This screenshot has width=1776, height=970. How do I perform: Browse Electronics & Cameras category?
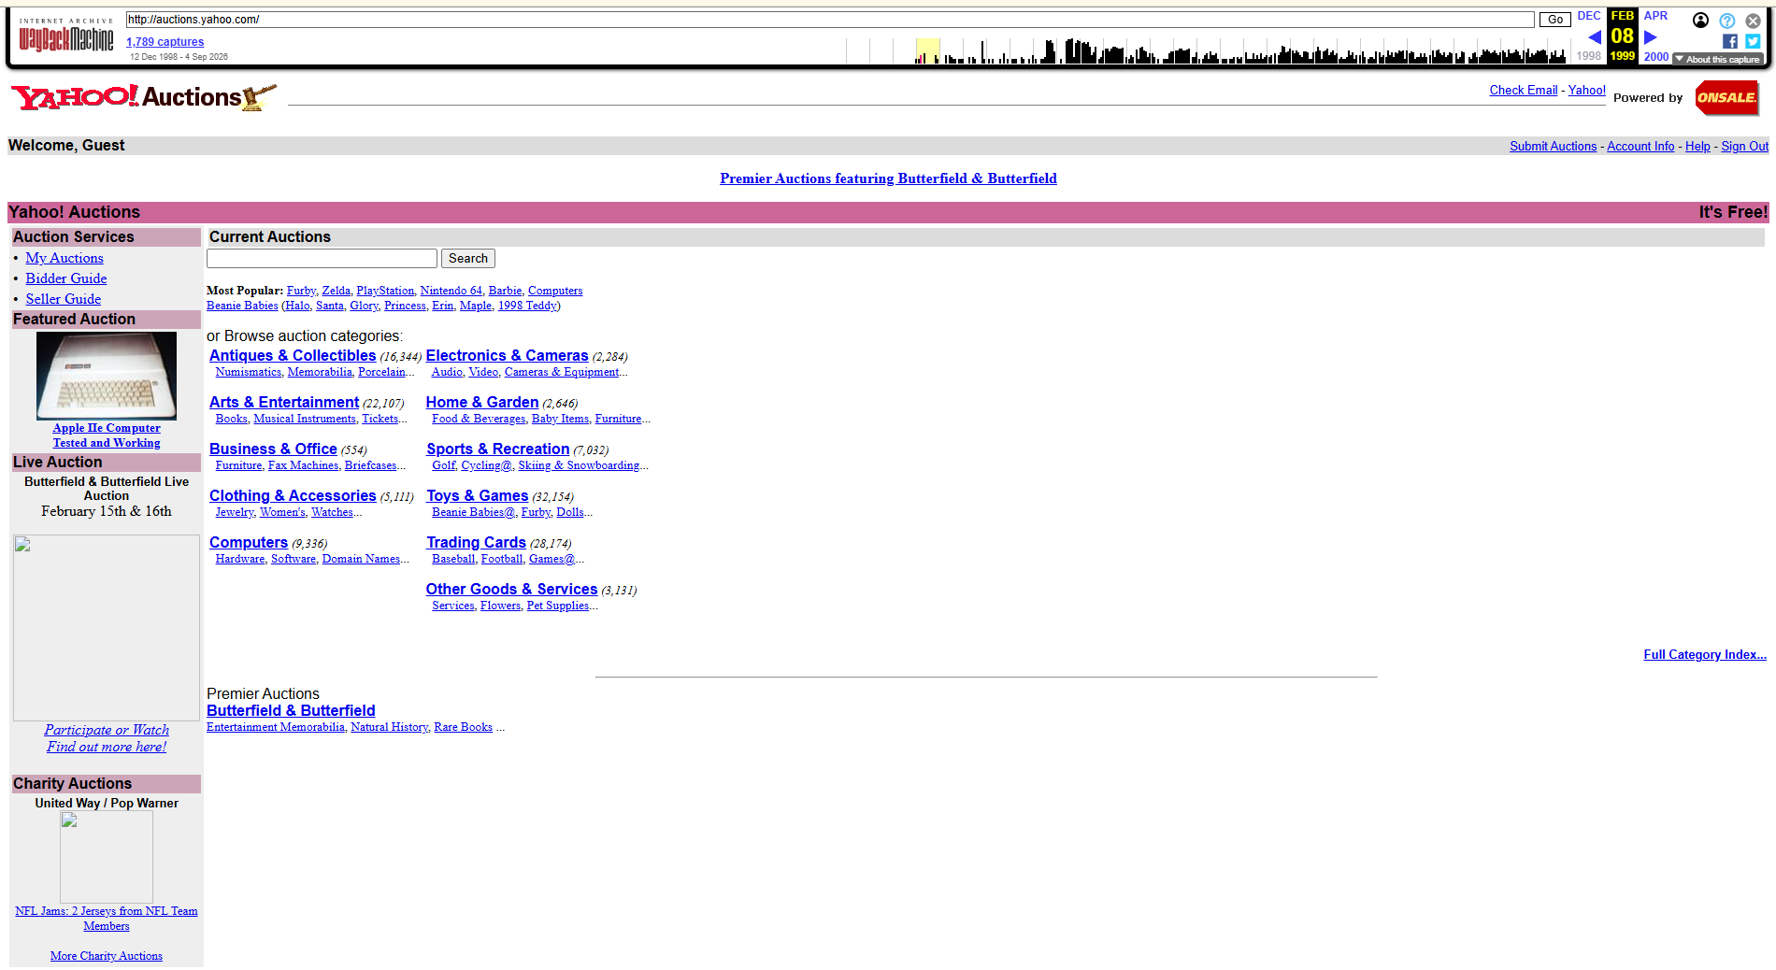click(508, 356)
